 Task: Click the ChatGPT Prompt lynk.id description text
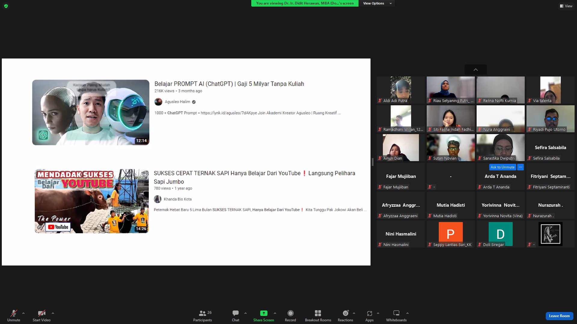click(248, 113)
